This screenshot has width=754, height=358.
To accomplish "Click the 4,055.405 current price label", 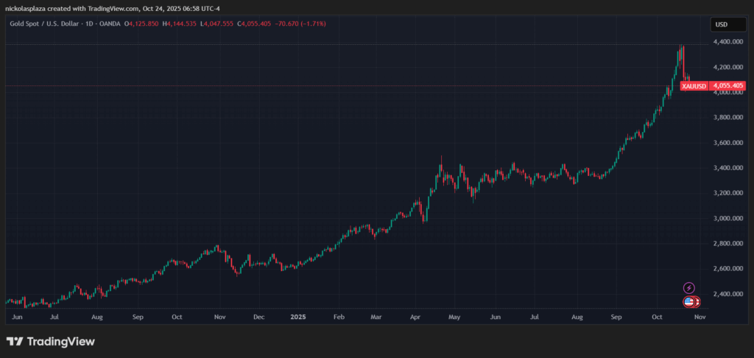I will (729, 86).
